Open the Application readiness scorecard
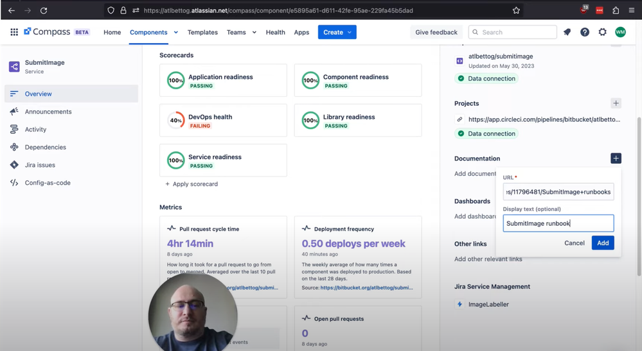642x351 pixels. tap(223, 80)
